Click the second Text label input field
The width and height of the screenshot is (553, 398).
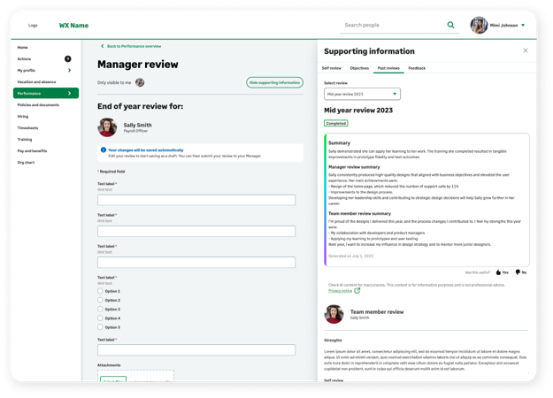point(196,231)
